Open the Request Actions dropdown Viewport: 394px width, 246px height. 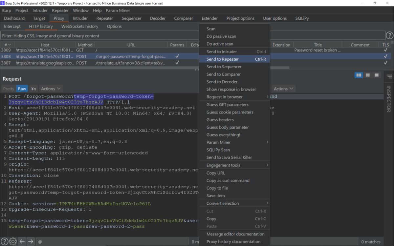tap(51, 89)
